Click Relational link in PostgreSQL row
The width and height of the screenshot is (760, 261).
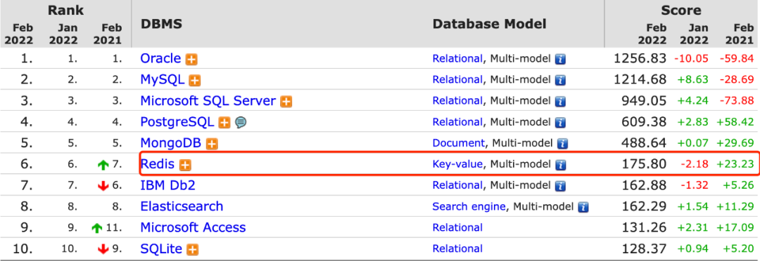coord(457,122)
